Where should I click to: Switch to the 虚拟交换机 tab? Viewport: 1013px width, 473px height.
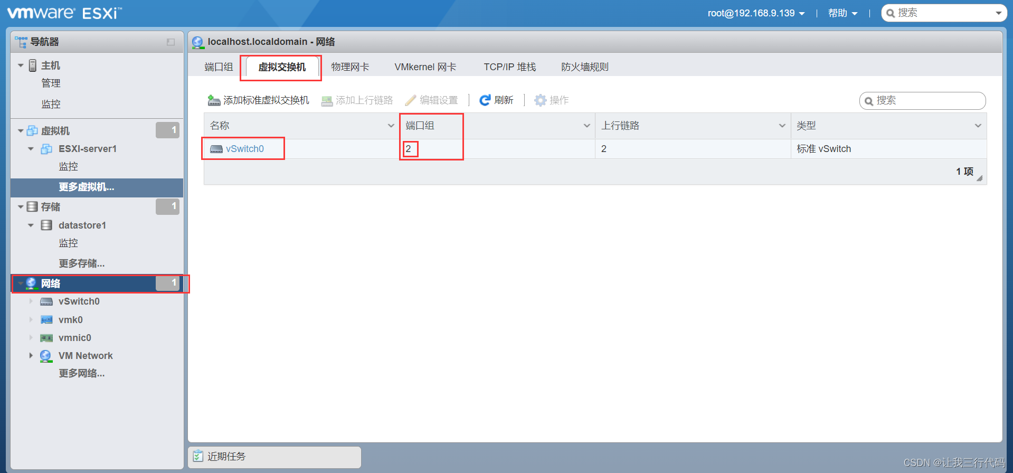click(x=282, y=67)
